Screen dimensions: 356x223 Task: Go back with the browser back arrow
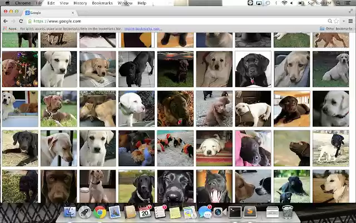6,21
